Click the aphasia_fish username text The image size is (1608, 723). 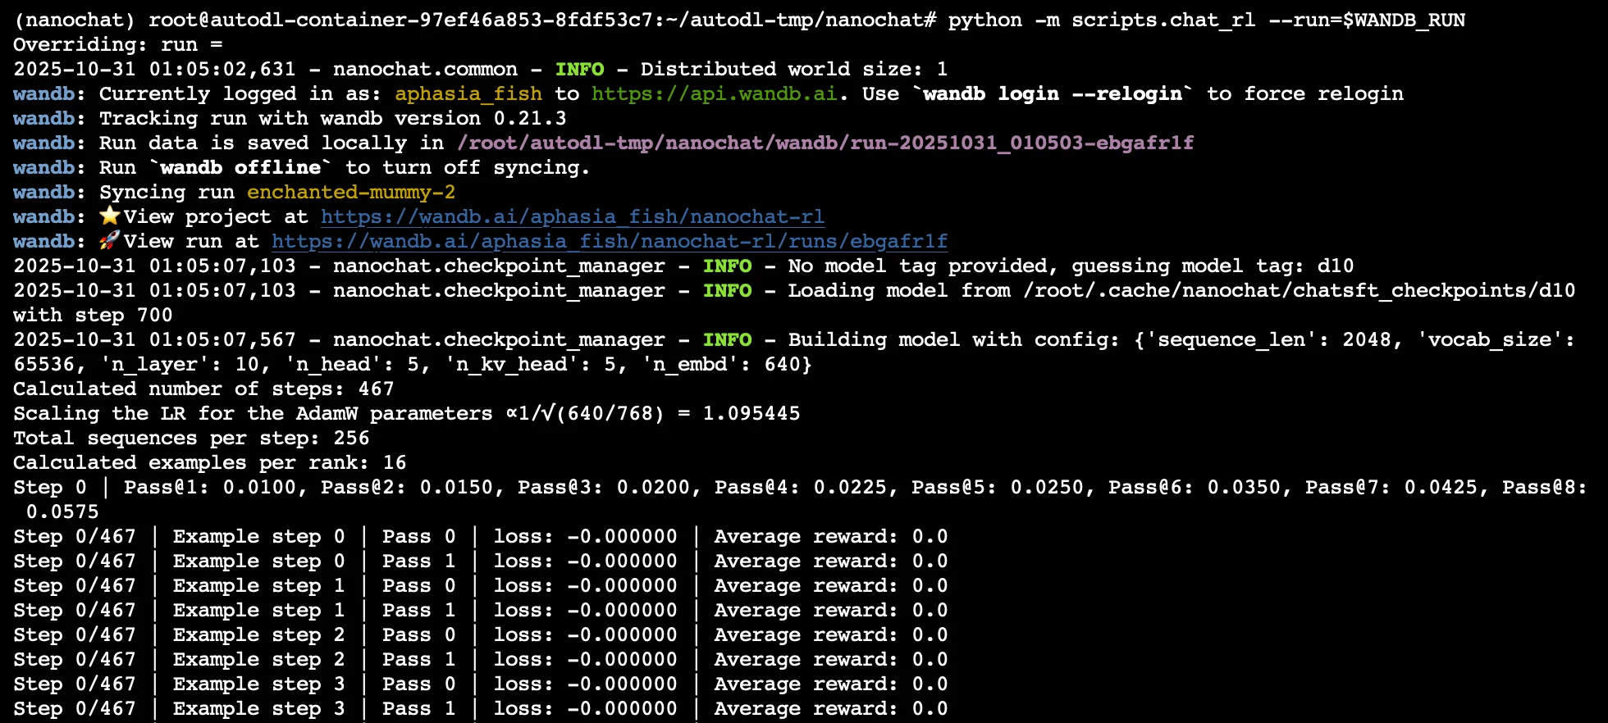[468, 94]
